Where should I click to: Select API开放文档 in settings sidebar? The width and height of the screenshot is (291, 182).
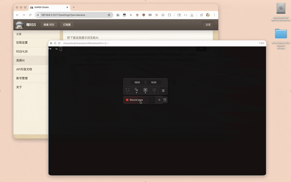click(31, 69)
